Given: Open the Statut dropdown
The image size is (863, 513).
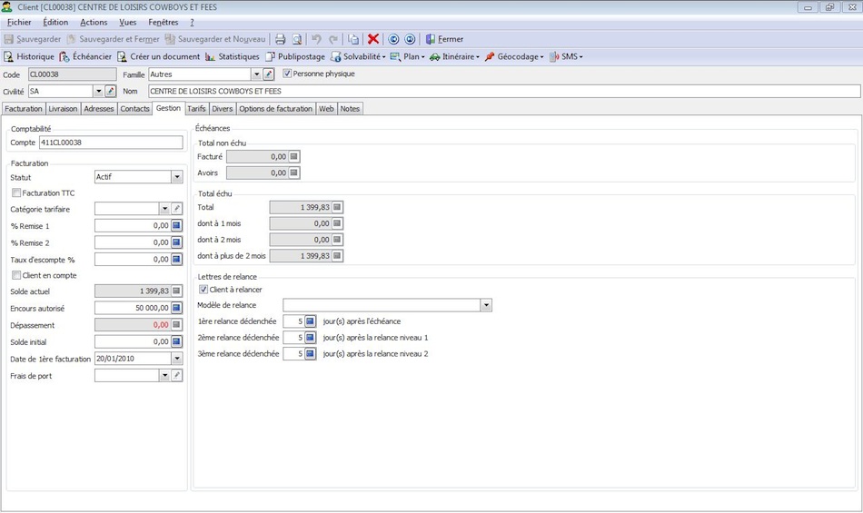Looking at the screenshot, I should [x=176, y=177].
